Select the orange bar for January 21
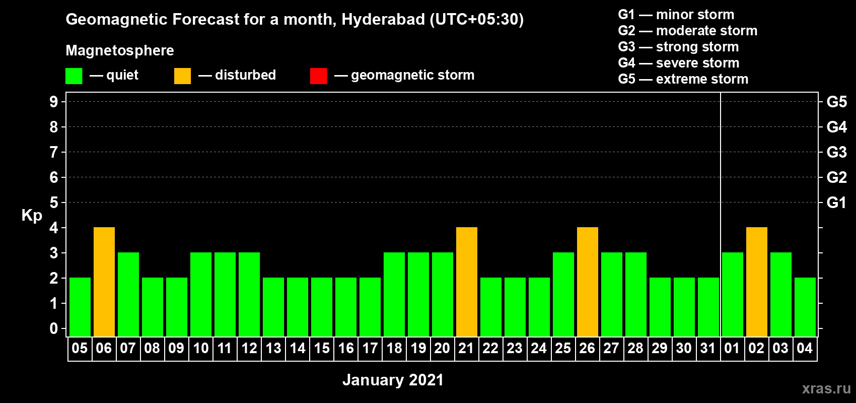 467,282
